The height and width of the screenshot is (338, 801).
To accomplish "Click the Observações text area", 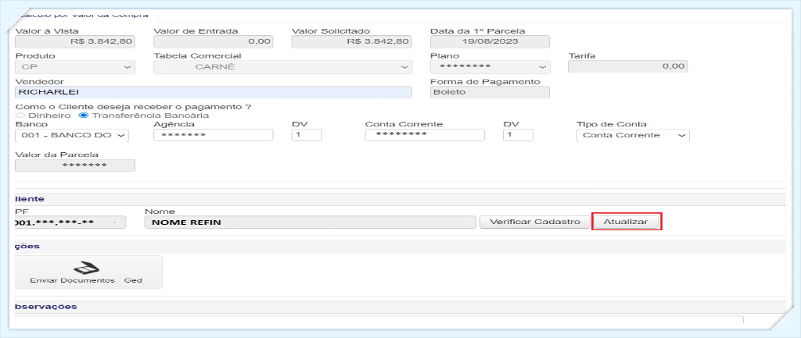I will (x=378, y=319).
